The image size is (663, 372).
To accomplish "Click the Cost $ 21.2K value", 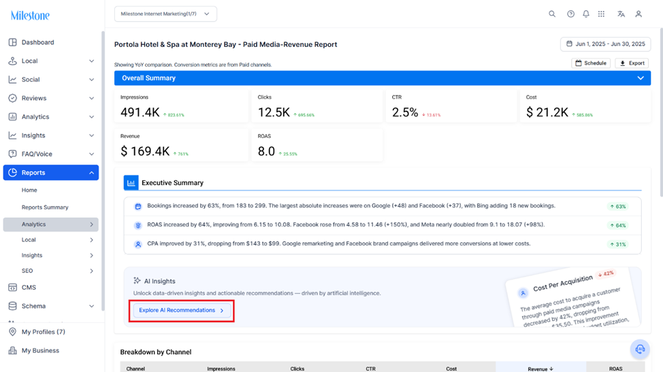I will (x=547, y=112).
